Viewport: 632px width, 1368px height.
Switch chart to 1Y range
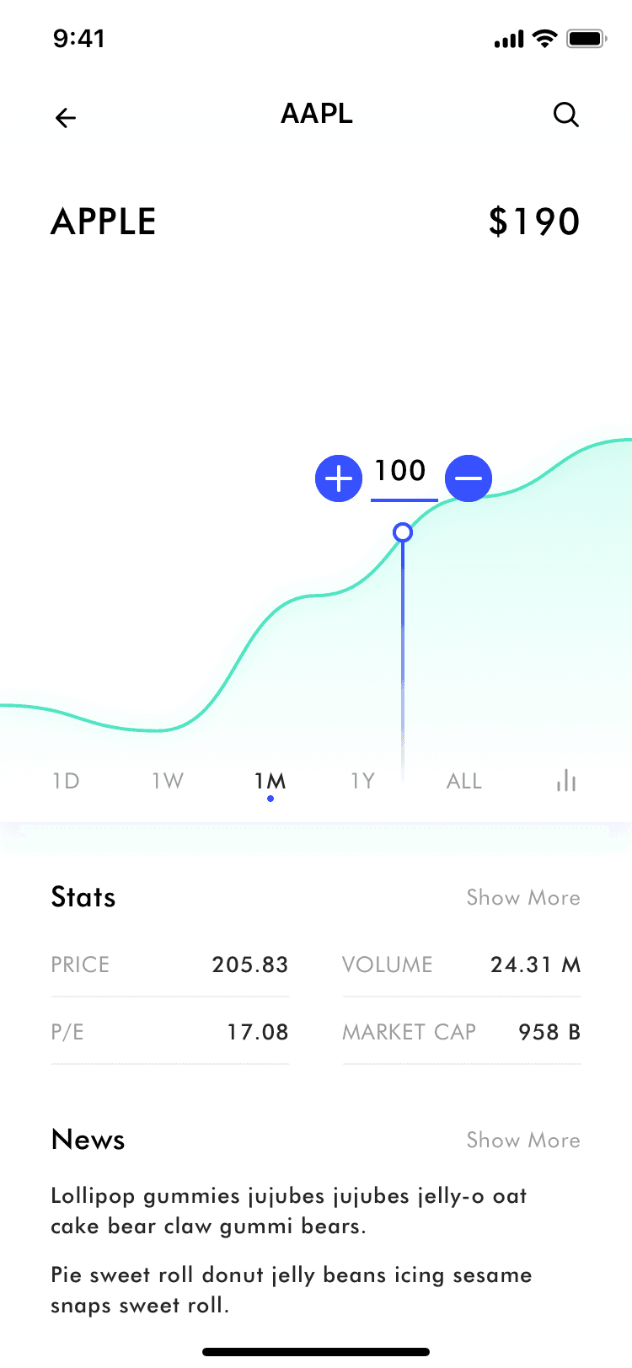pyautogui.click(x=363, y=781)
